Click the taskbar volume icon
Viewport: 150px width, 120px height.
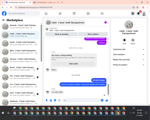pos(134,113)
